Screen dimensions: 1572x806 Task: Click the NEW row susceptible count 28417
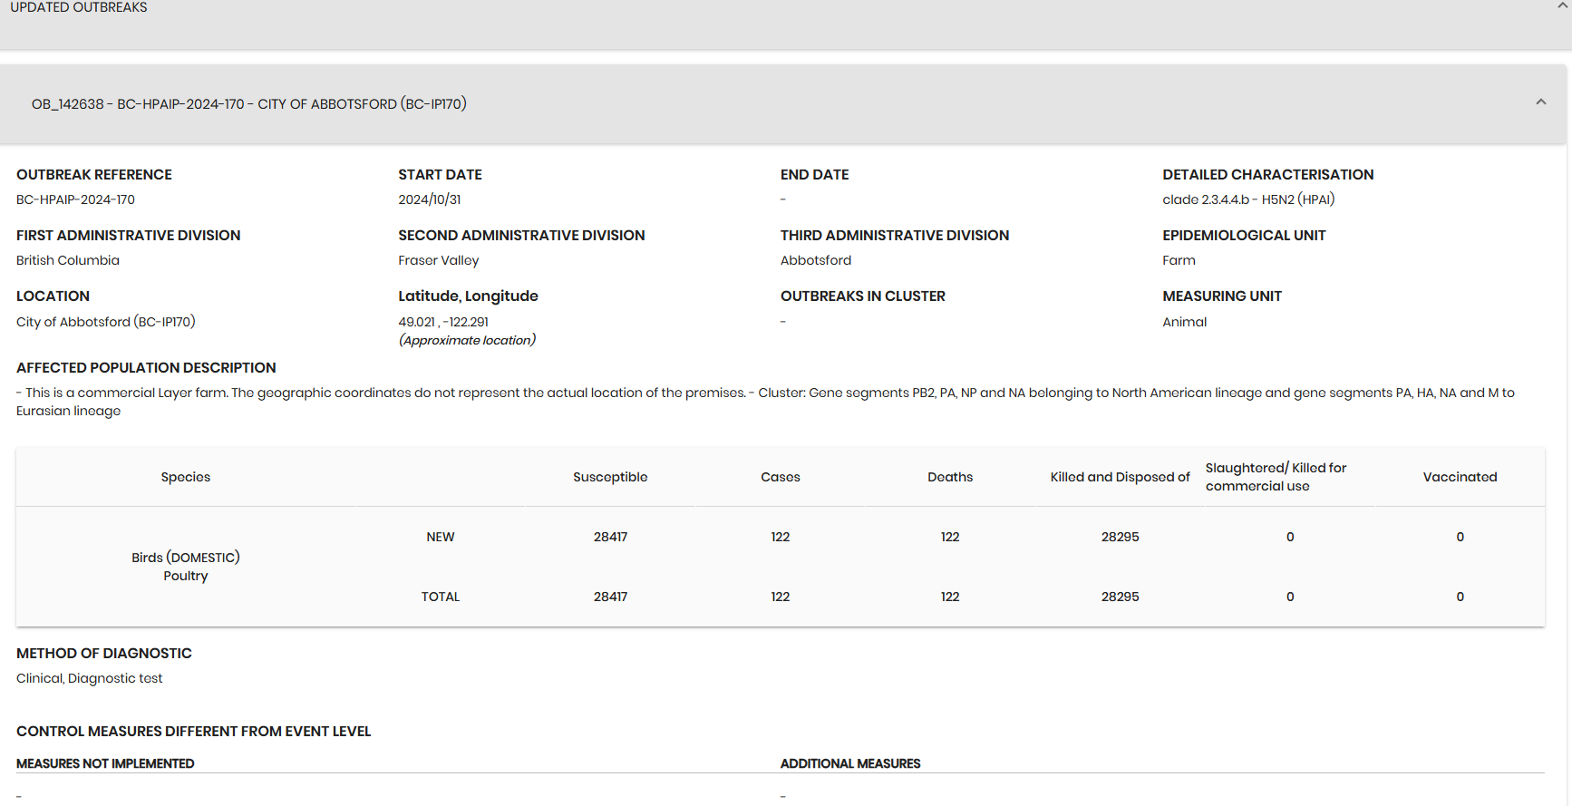(x=610, y=537)
